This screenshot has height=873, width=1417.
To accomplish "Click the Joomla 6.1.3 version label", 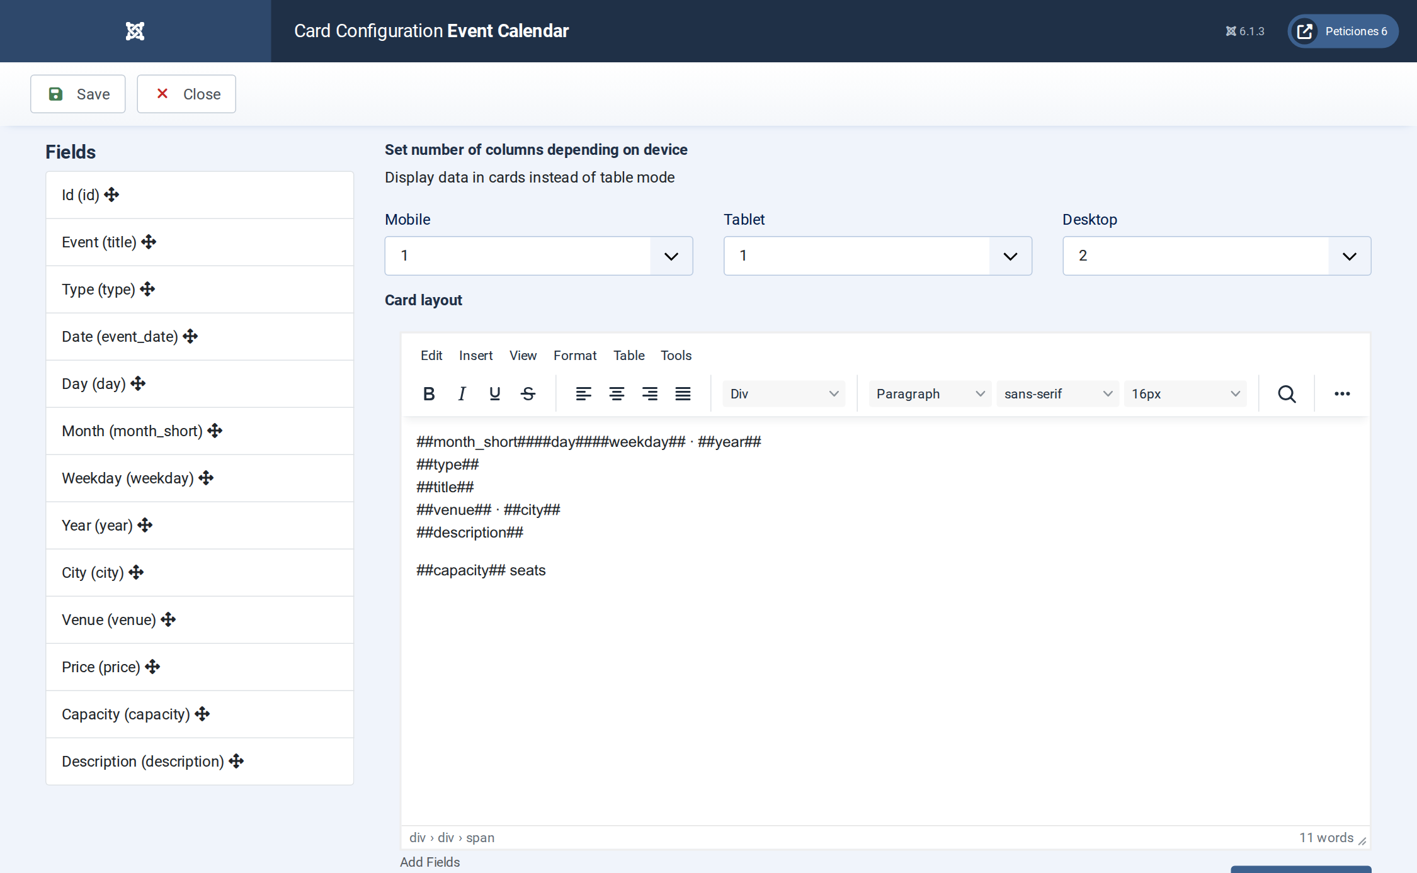I will point(1244,31).
